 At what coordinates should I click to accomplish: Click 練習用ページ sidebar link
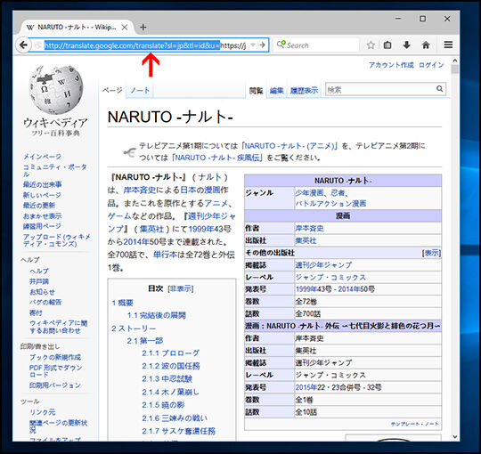pos(42,226)
